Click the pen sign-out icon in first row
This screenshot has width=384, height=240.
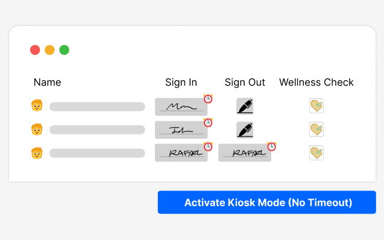(x=245, y=106)
